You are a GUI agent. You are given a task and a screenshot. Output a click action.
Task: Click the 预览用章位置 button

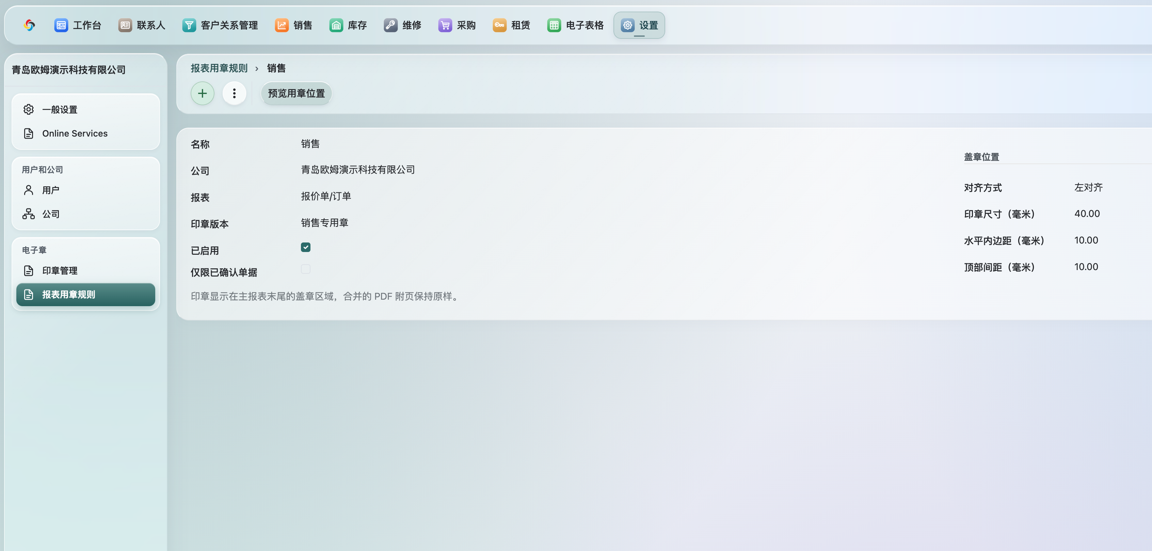[x=297, y=93]
